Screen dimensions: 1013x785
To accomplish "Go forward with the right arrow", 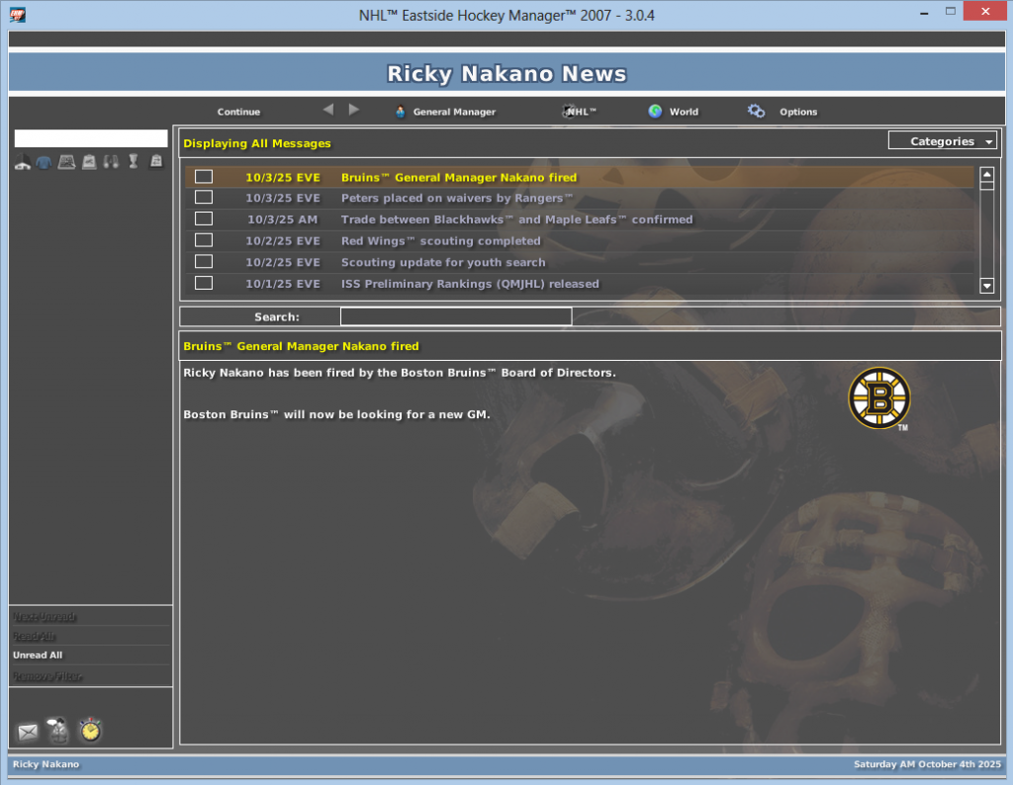I will (x=354, y=110).
